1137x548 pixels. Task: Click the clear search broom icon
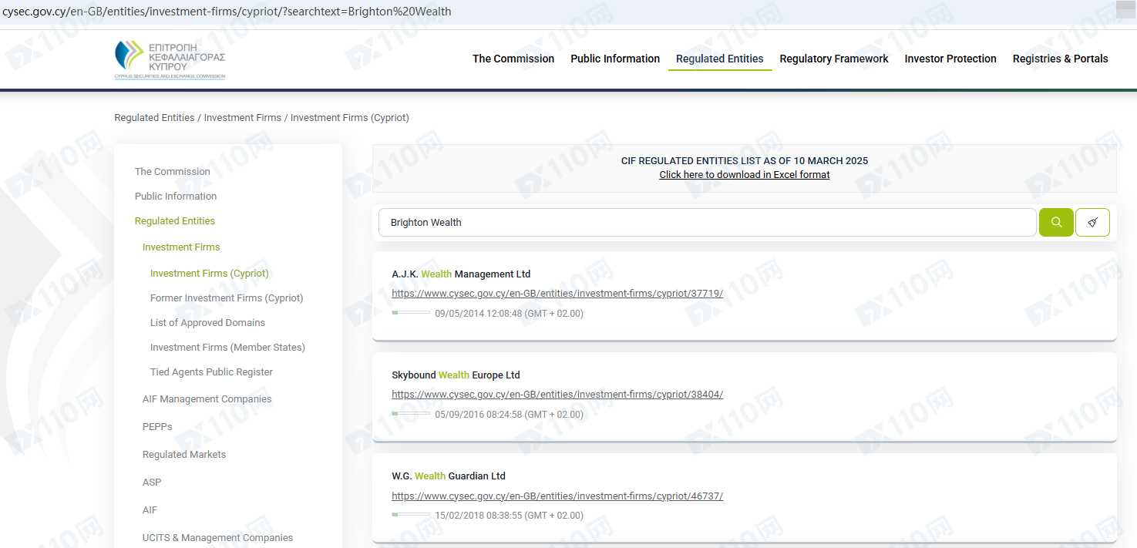click(x=1092, y=222)
